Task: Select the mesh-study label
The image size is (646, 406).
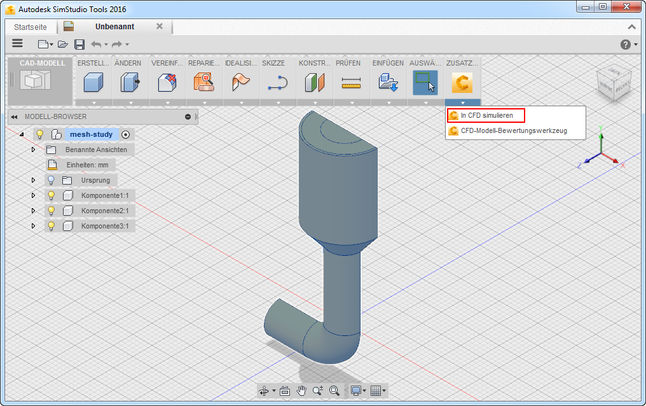Action: point(91,134)
